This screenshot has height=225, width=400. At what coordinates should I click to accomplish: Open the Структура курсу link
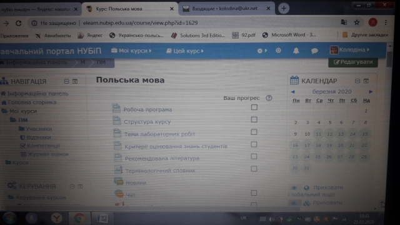tap(147, 122)
